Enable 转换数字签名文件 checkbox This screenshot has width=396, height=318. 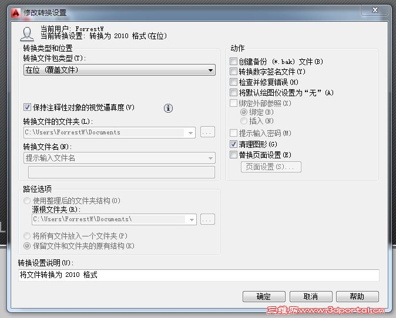pos(233,72)
